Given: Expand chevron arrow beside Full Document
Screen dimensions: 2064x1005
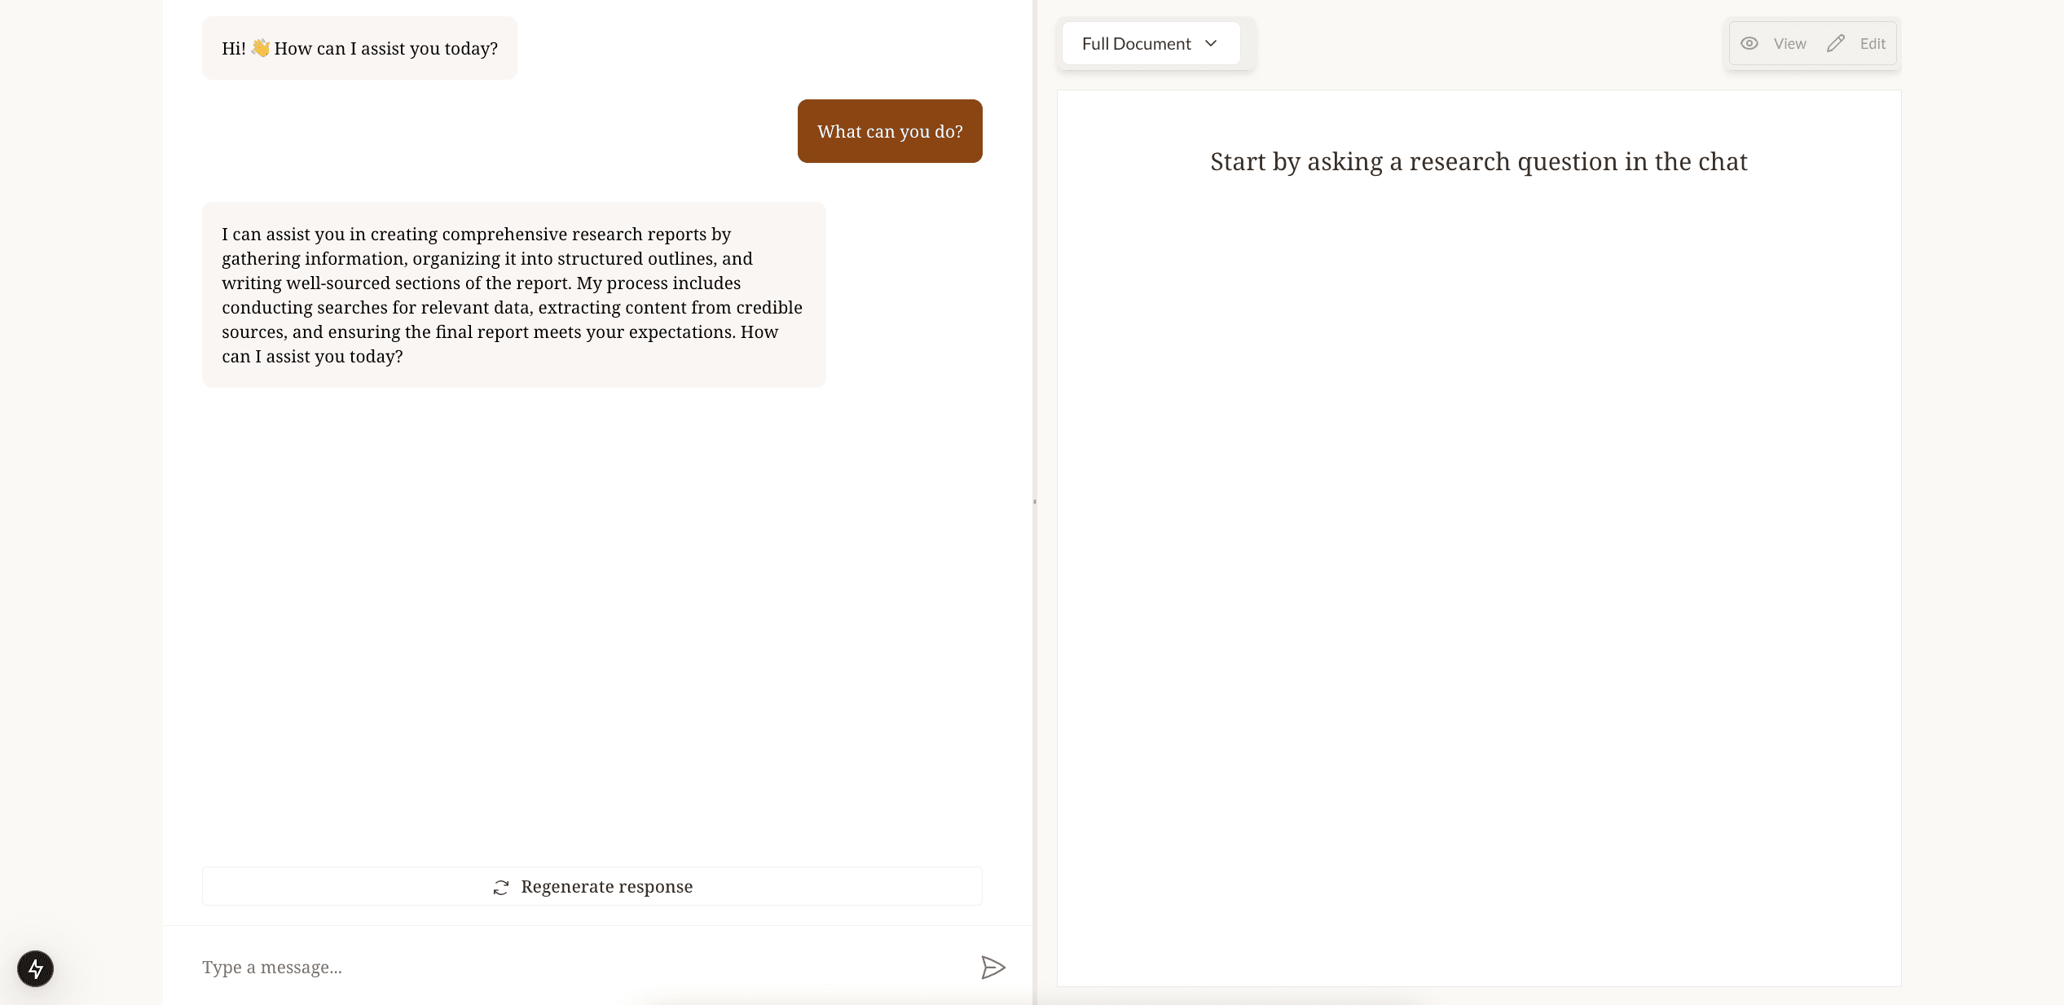Looking at the screenshot, I should (x=1211, y=43).
